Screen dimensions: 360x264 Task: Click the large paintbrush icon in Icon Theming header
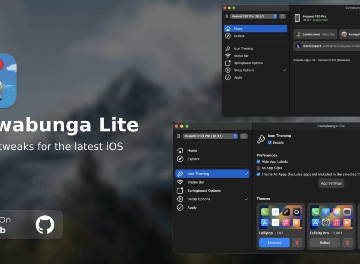tap(261, 139)
